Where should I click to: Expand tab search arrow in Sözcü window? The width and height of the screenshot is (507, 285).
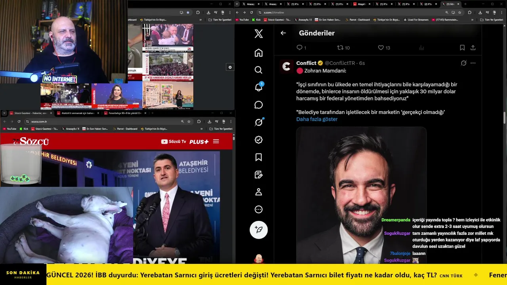[4, 113]
